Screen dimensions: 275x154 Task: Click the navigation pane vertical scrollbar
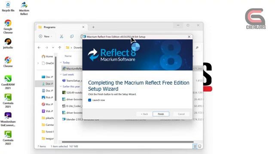click(x=55, y=79)
